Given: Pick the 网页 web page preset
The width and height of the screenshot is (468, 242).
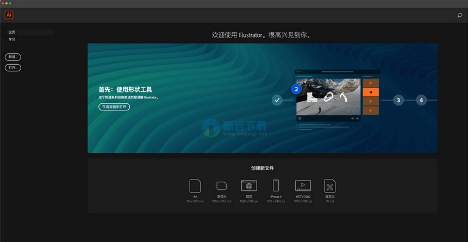Looking at the screenshot, I should tap(249, 191).
